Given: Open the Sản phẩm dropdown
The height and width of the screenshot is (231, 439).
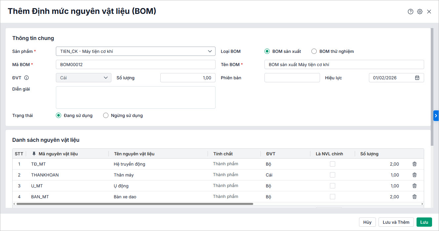Looking at the screenshot, I should [x=210, y=52].
